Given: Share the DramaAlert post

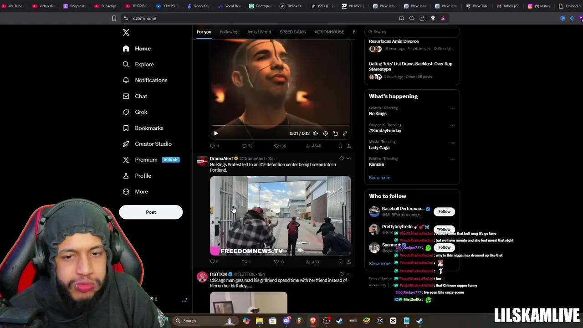Looking at the screenshot, I should tap(348, 261).
